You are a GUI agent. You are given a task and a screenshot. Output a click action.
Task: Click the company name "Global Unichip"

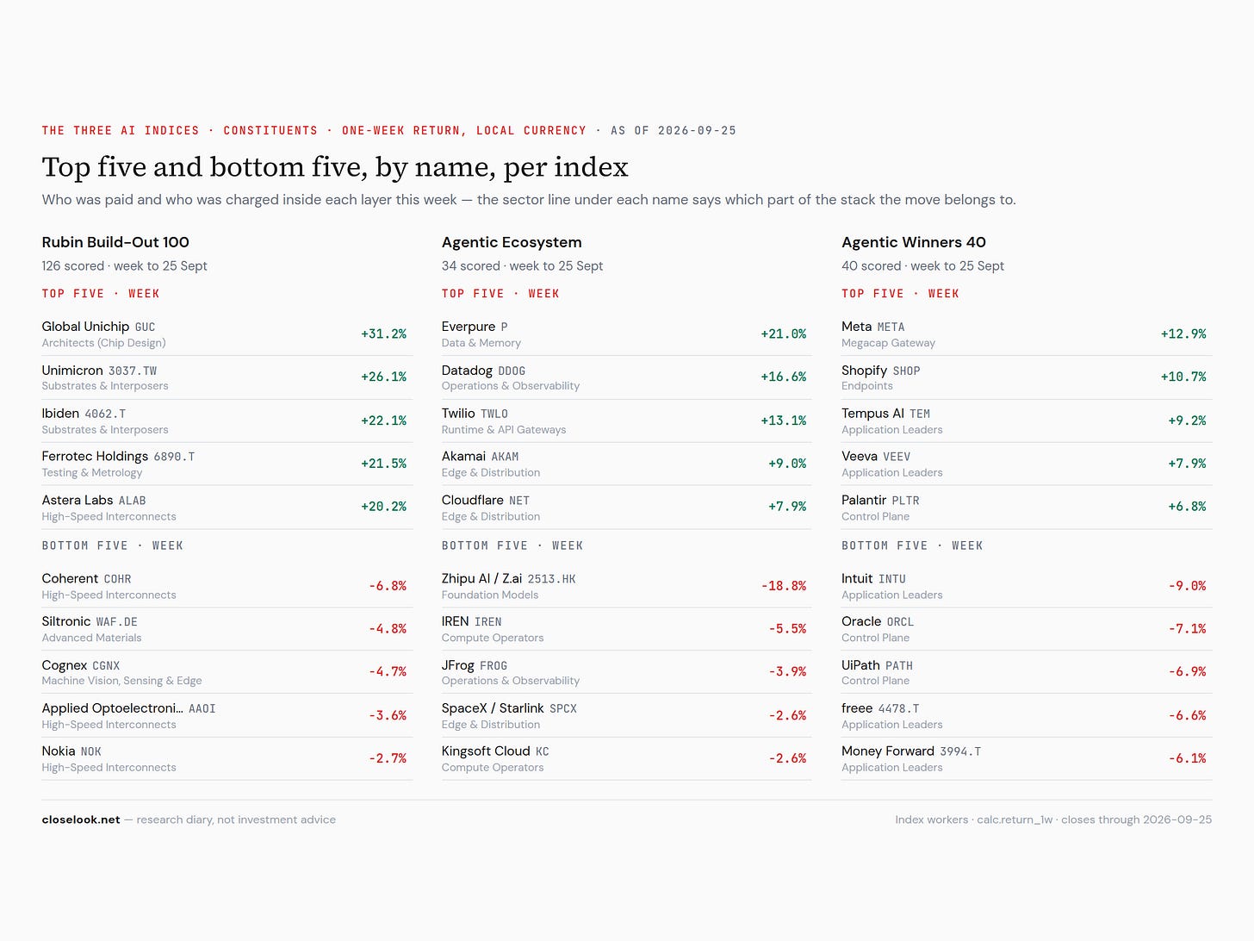point(85,327)
